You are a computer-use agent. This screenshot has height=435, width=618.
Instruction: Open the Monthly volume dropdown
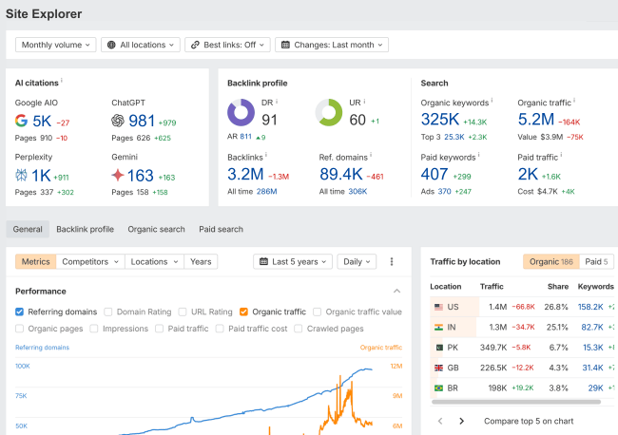(x=56, y=45)
